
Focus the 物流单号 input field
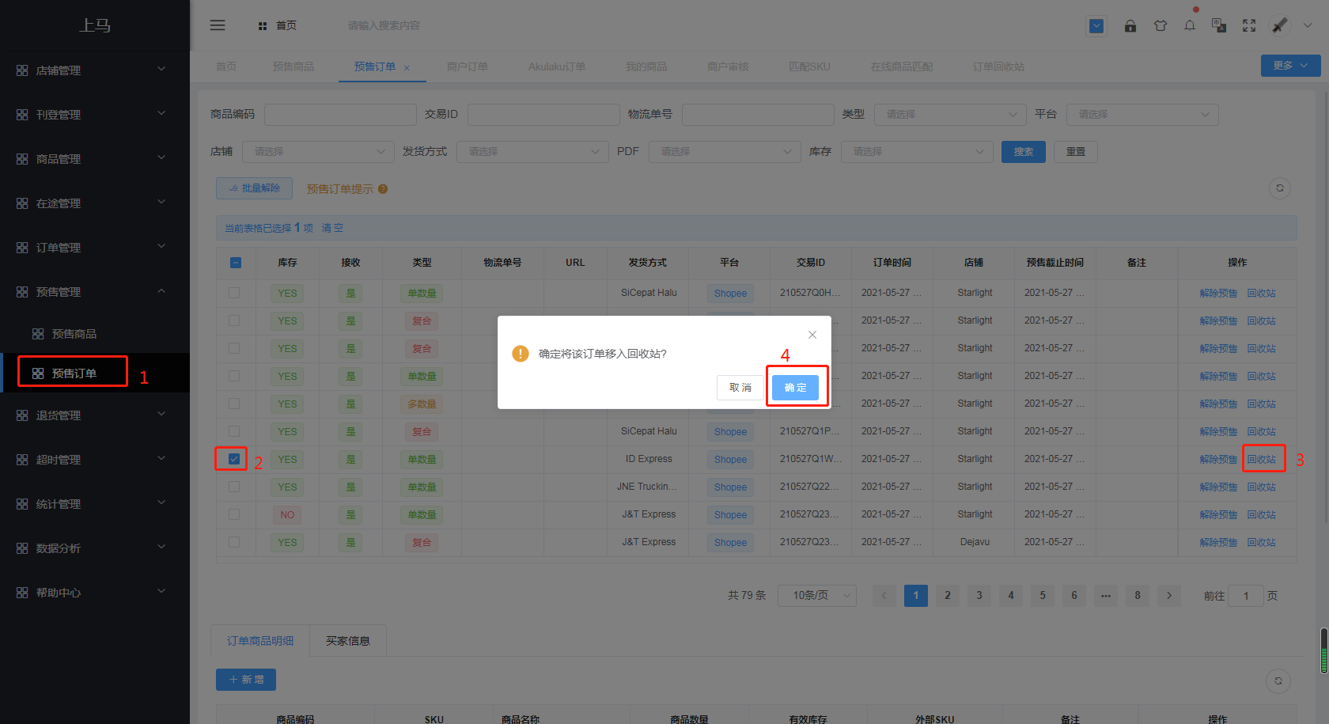(758, 115)
